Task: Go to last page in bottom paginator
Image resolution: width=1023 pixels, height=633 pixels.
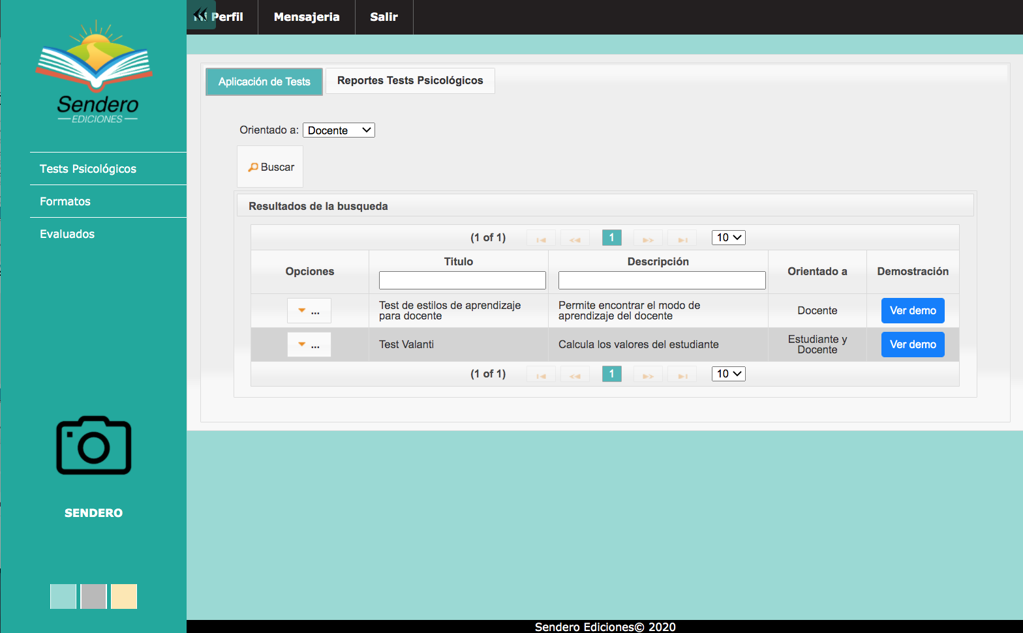Action: [x=682, y=374]
